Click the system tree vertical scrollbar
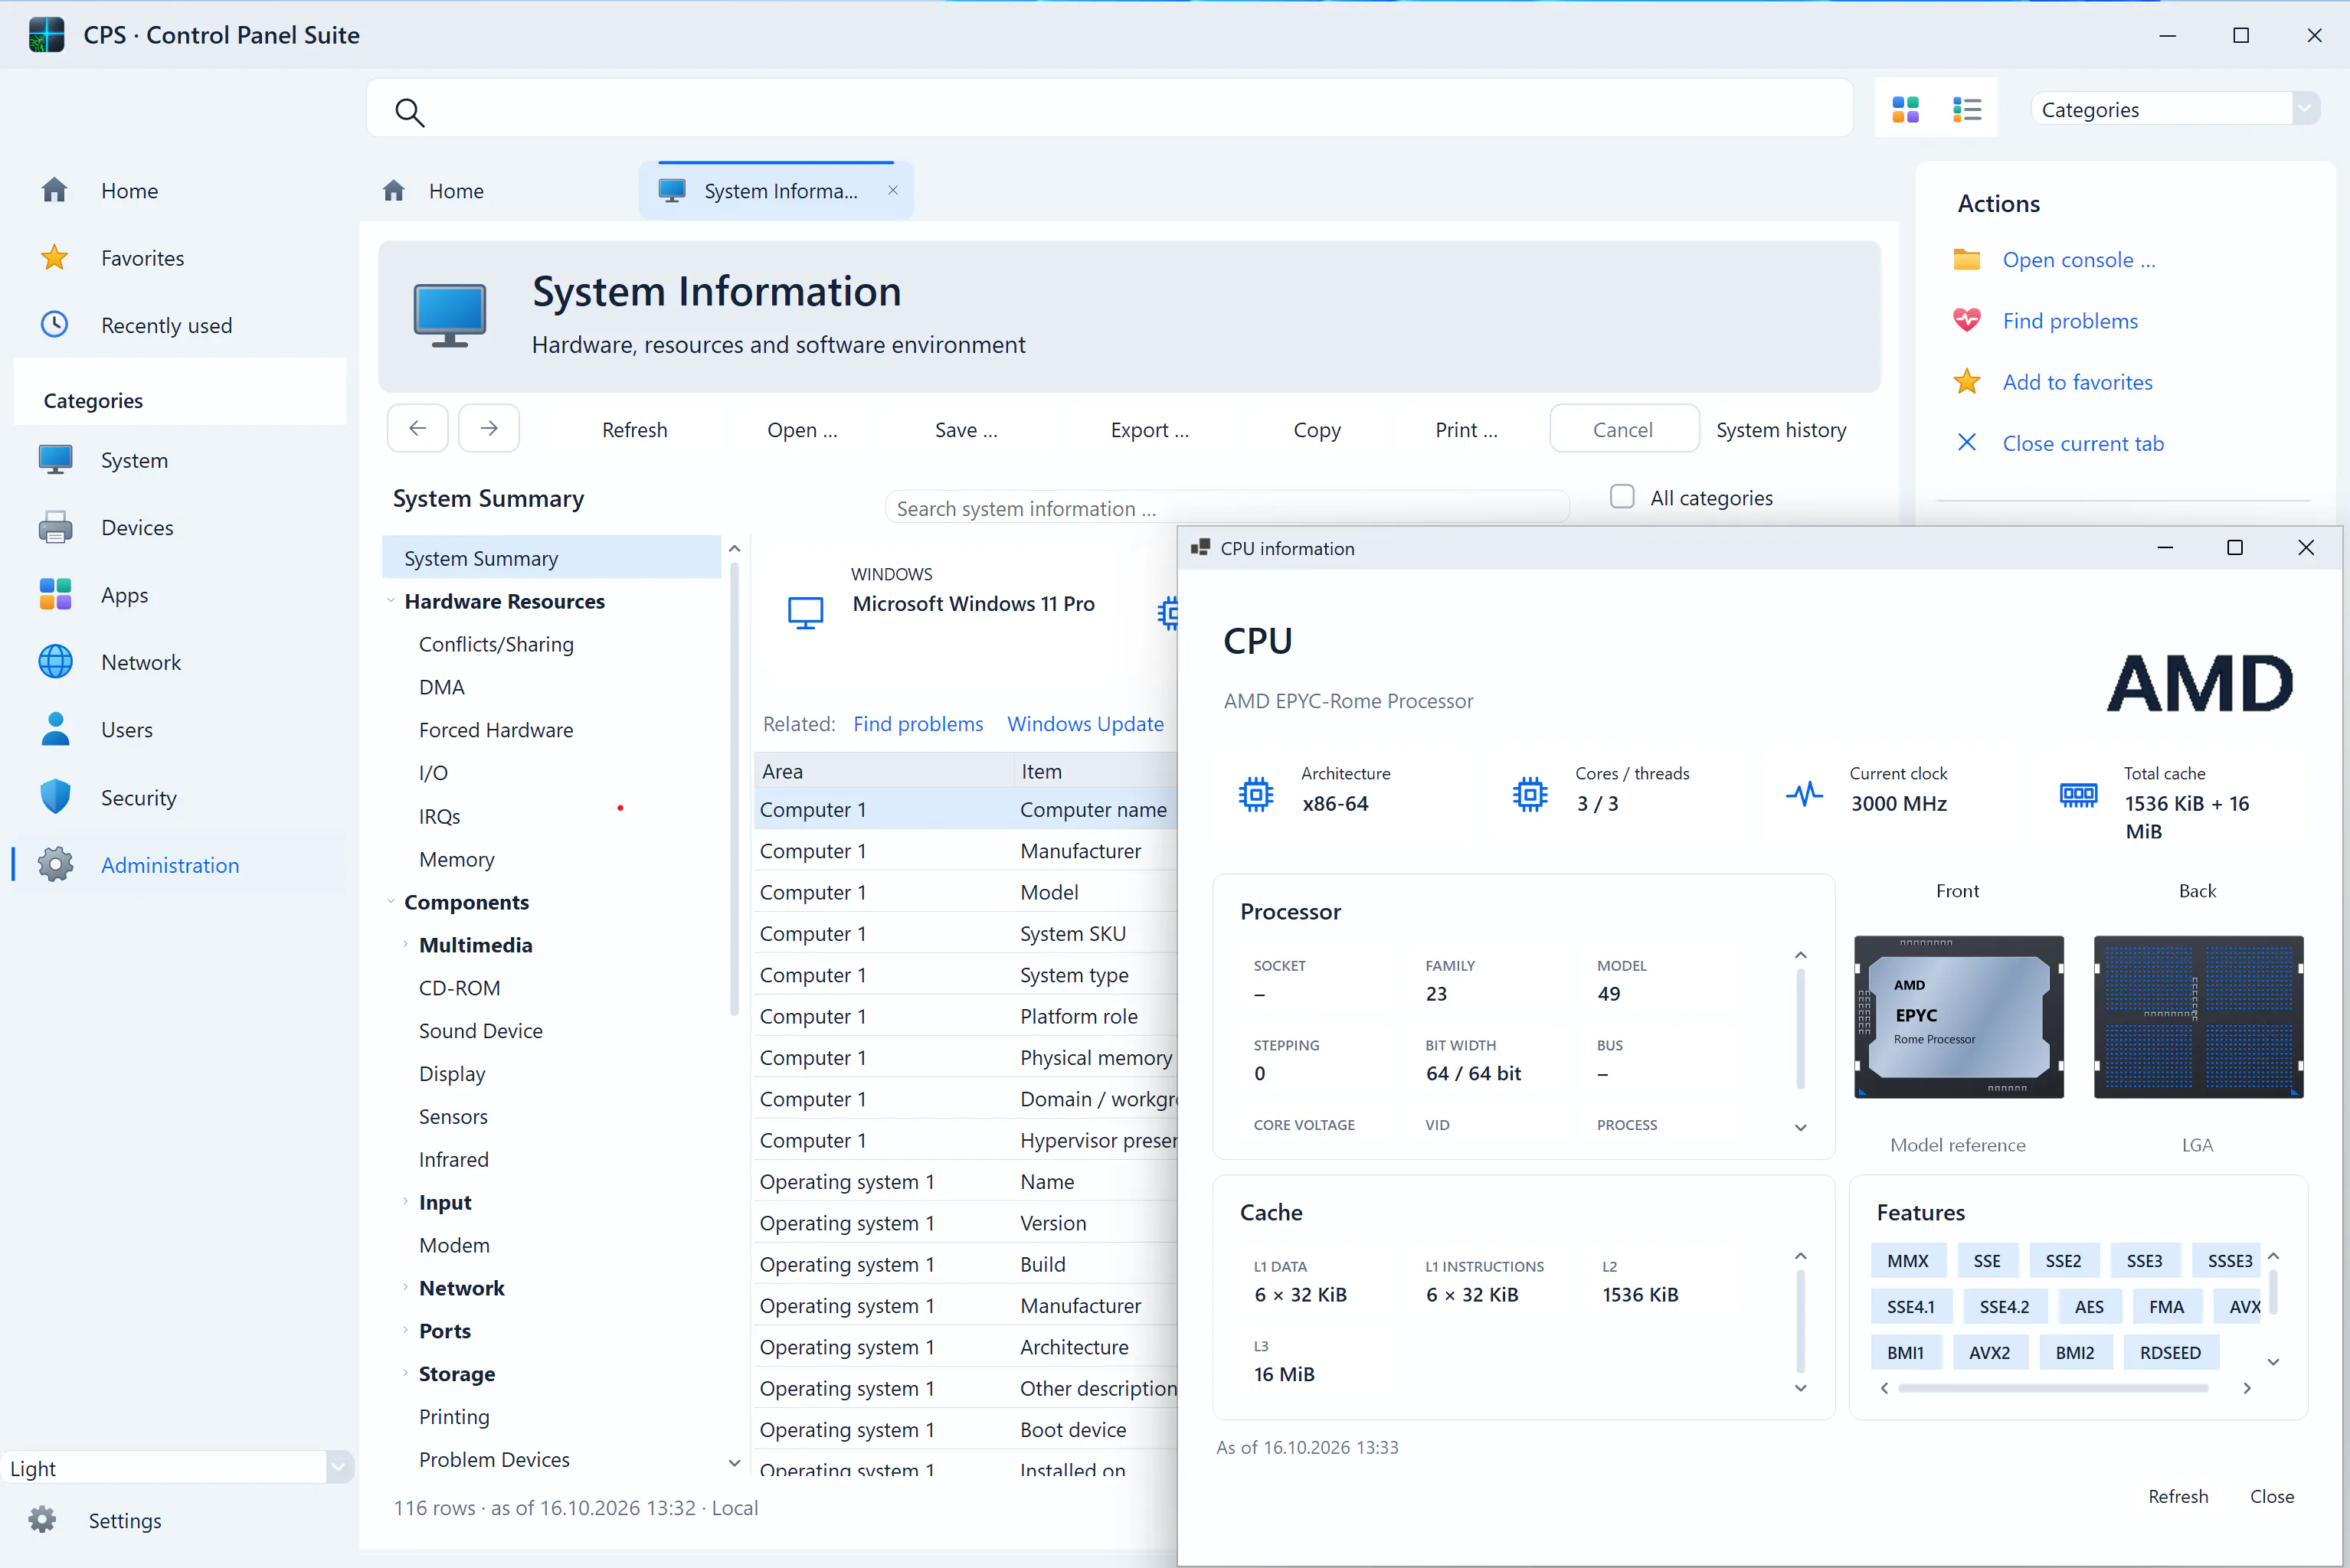Viewport: 2350px width, 1568px height. coord(735,790)
